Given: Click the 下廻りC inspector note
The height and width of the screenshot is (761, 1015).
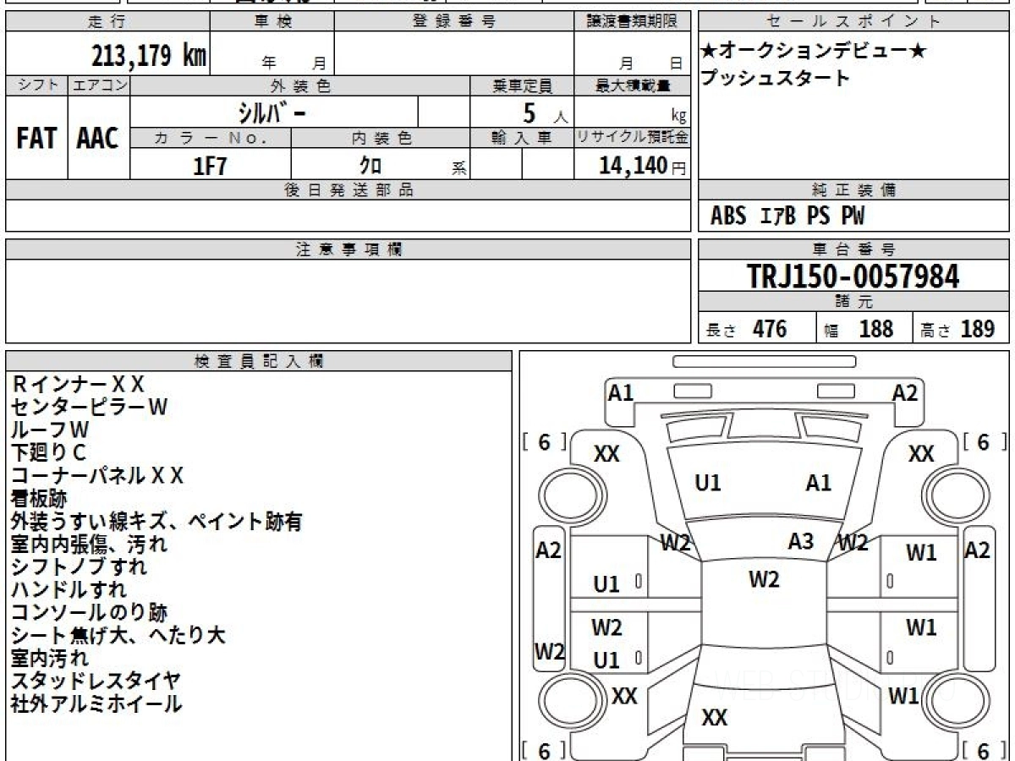Looking at the screenshot, I should coord(48,453).
